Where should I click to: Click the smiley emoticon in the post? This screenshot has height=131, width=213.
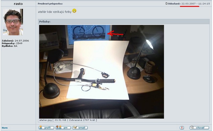pyautogui.click(x=75, y=11)
